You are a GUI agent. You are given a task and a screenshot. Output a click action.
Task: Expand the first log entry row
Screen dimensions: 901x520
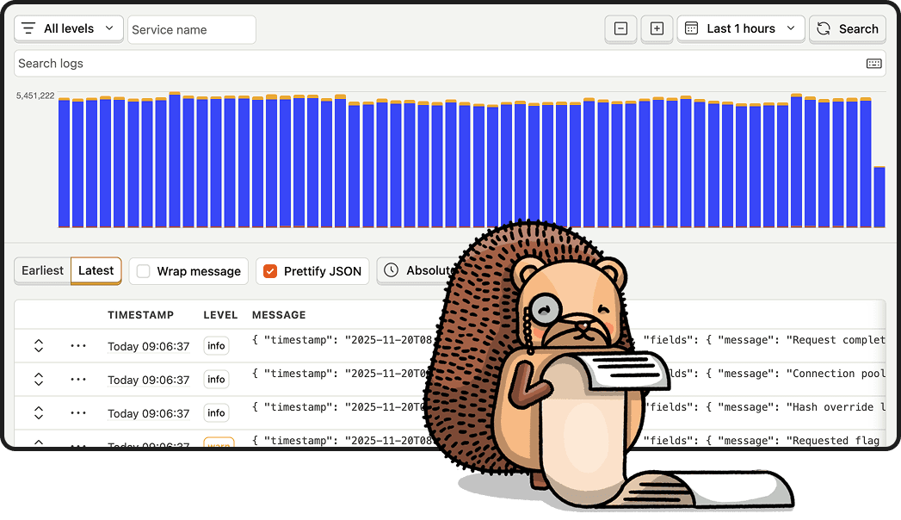[39, 345]
